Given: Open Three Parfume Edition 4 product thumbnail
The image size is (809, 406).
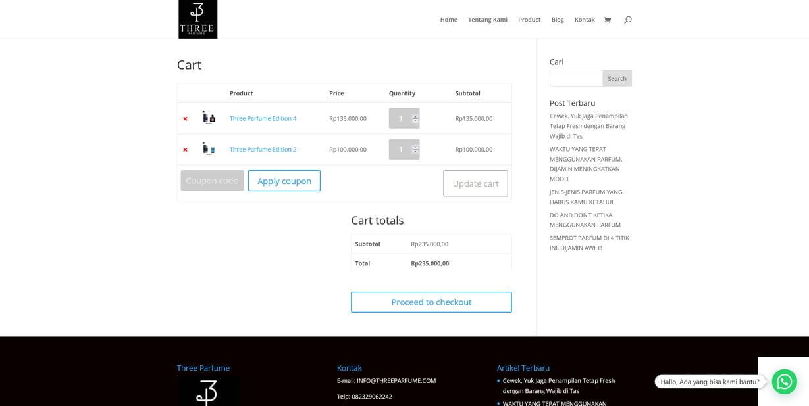Looking at the screenshot, I should click(209, 118).
